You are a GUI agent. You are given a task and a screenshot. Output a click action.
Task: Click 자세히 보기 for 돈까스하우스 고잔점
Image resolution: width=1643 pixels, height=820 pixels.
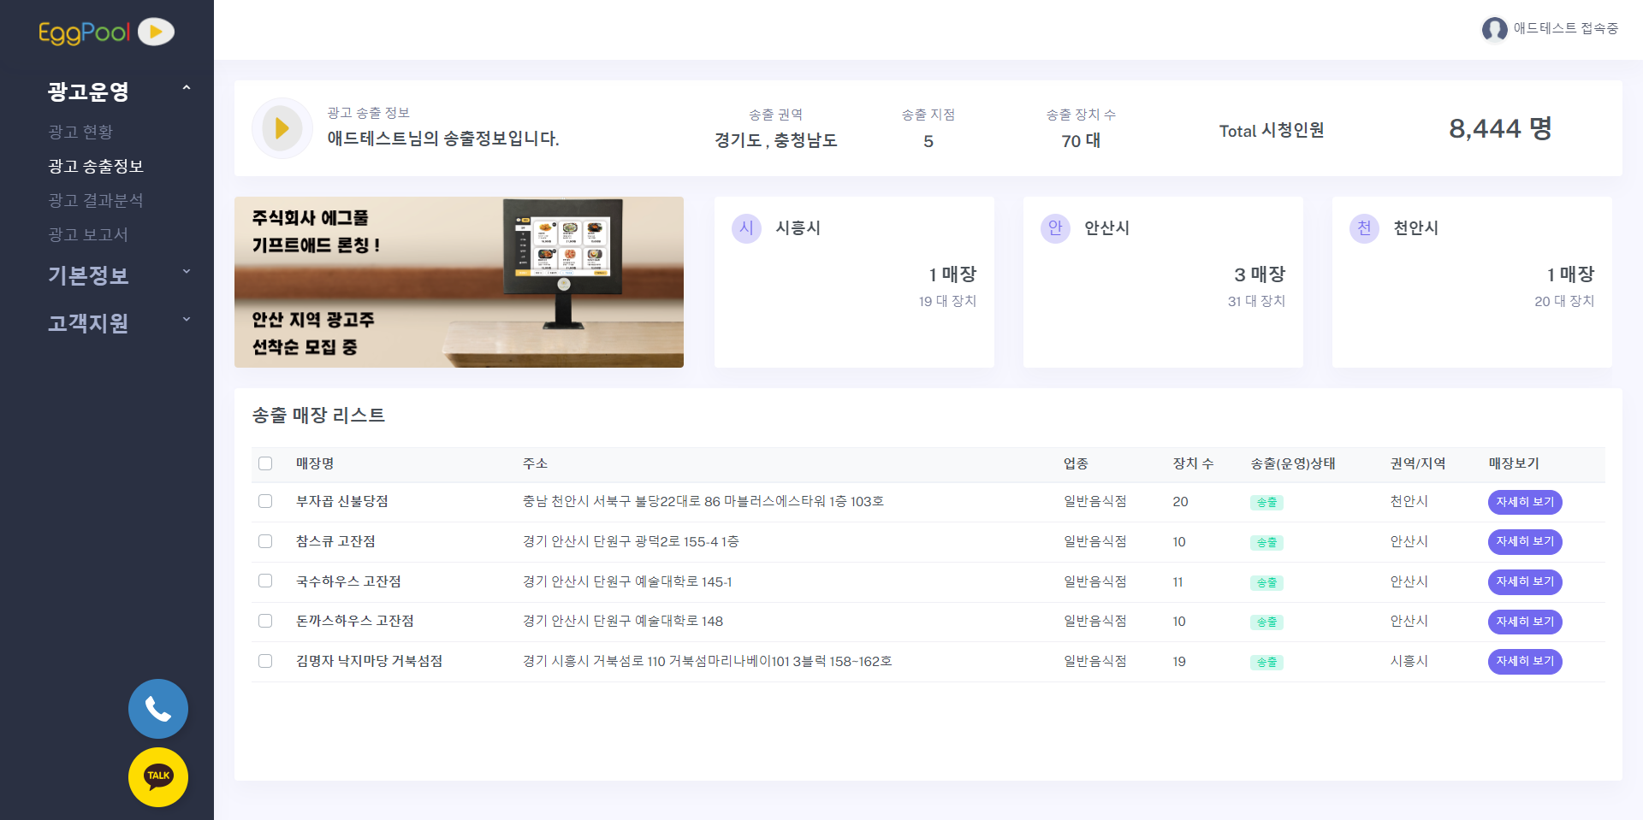(x=1525, y=622)
